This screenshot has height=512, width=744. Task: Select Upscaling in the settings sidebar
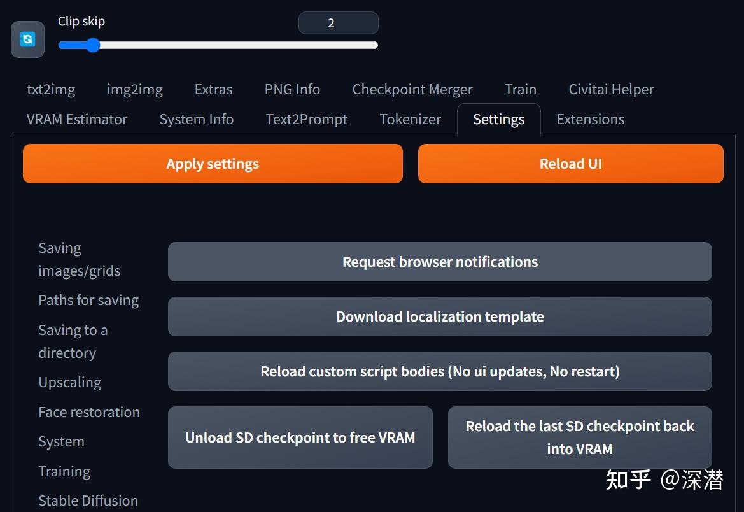tap(70, 382)
